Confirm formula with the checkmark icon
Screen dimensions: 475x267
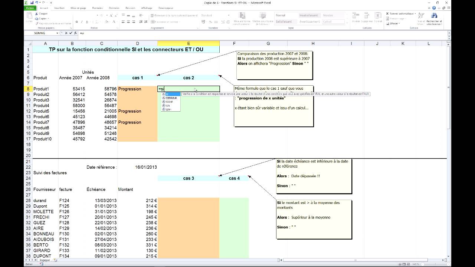tap(71, 33)
